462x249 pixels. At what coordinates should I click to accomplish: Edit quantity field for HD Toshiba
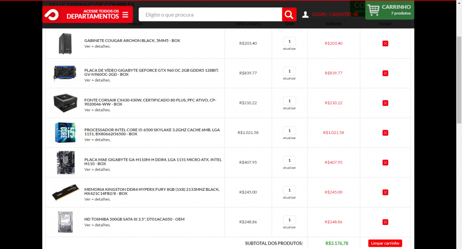[289, 220]
